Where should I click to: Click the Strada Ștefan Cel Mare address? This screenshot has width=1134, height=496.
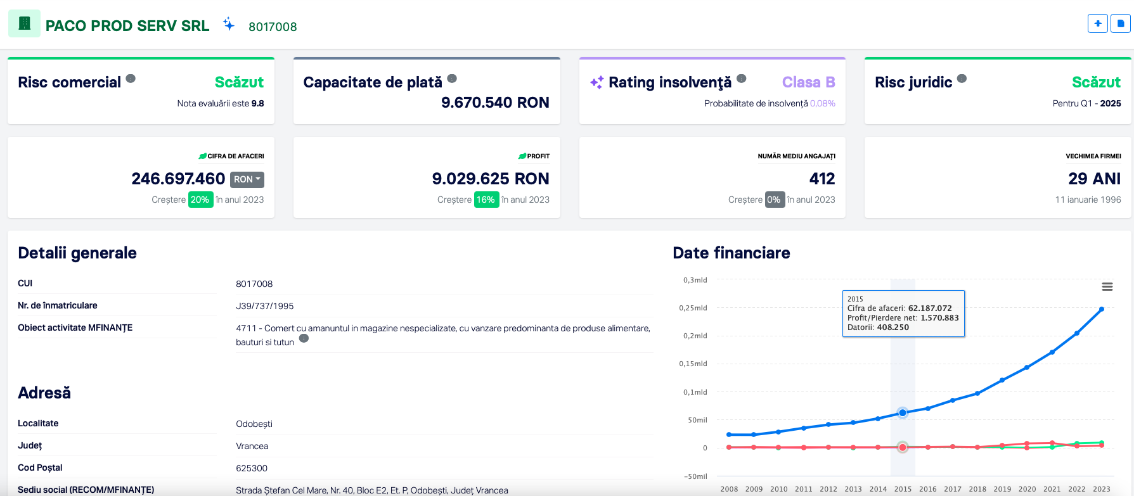[x=372, y=490]
